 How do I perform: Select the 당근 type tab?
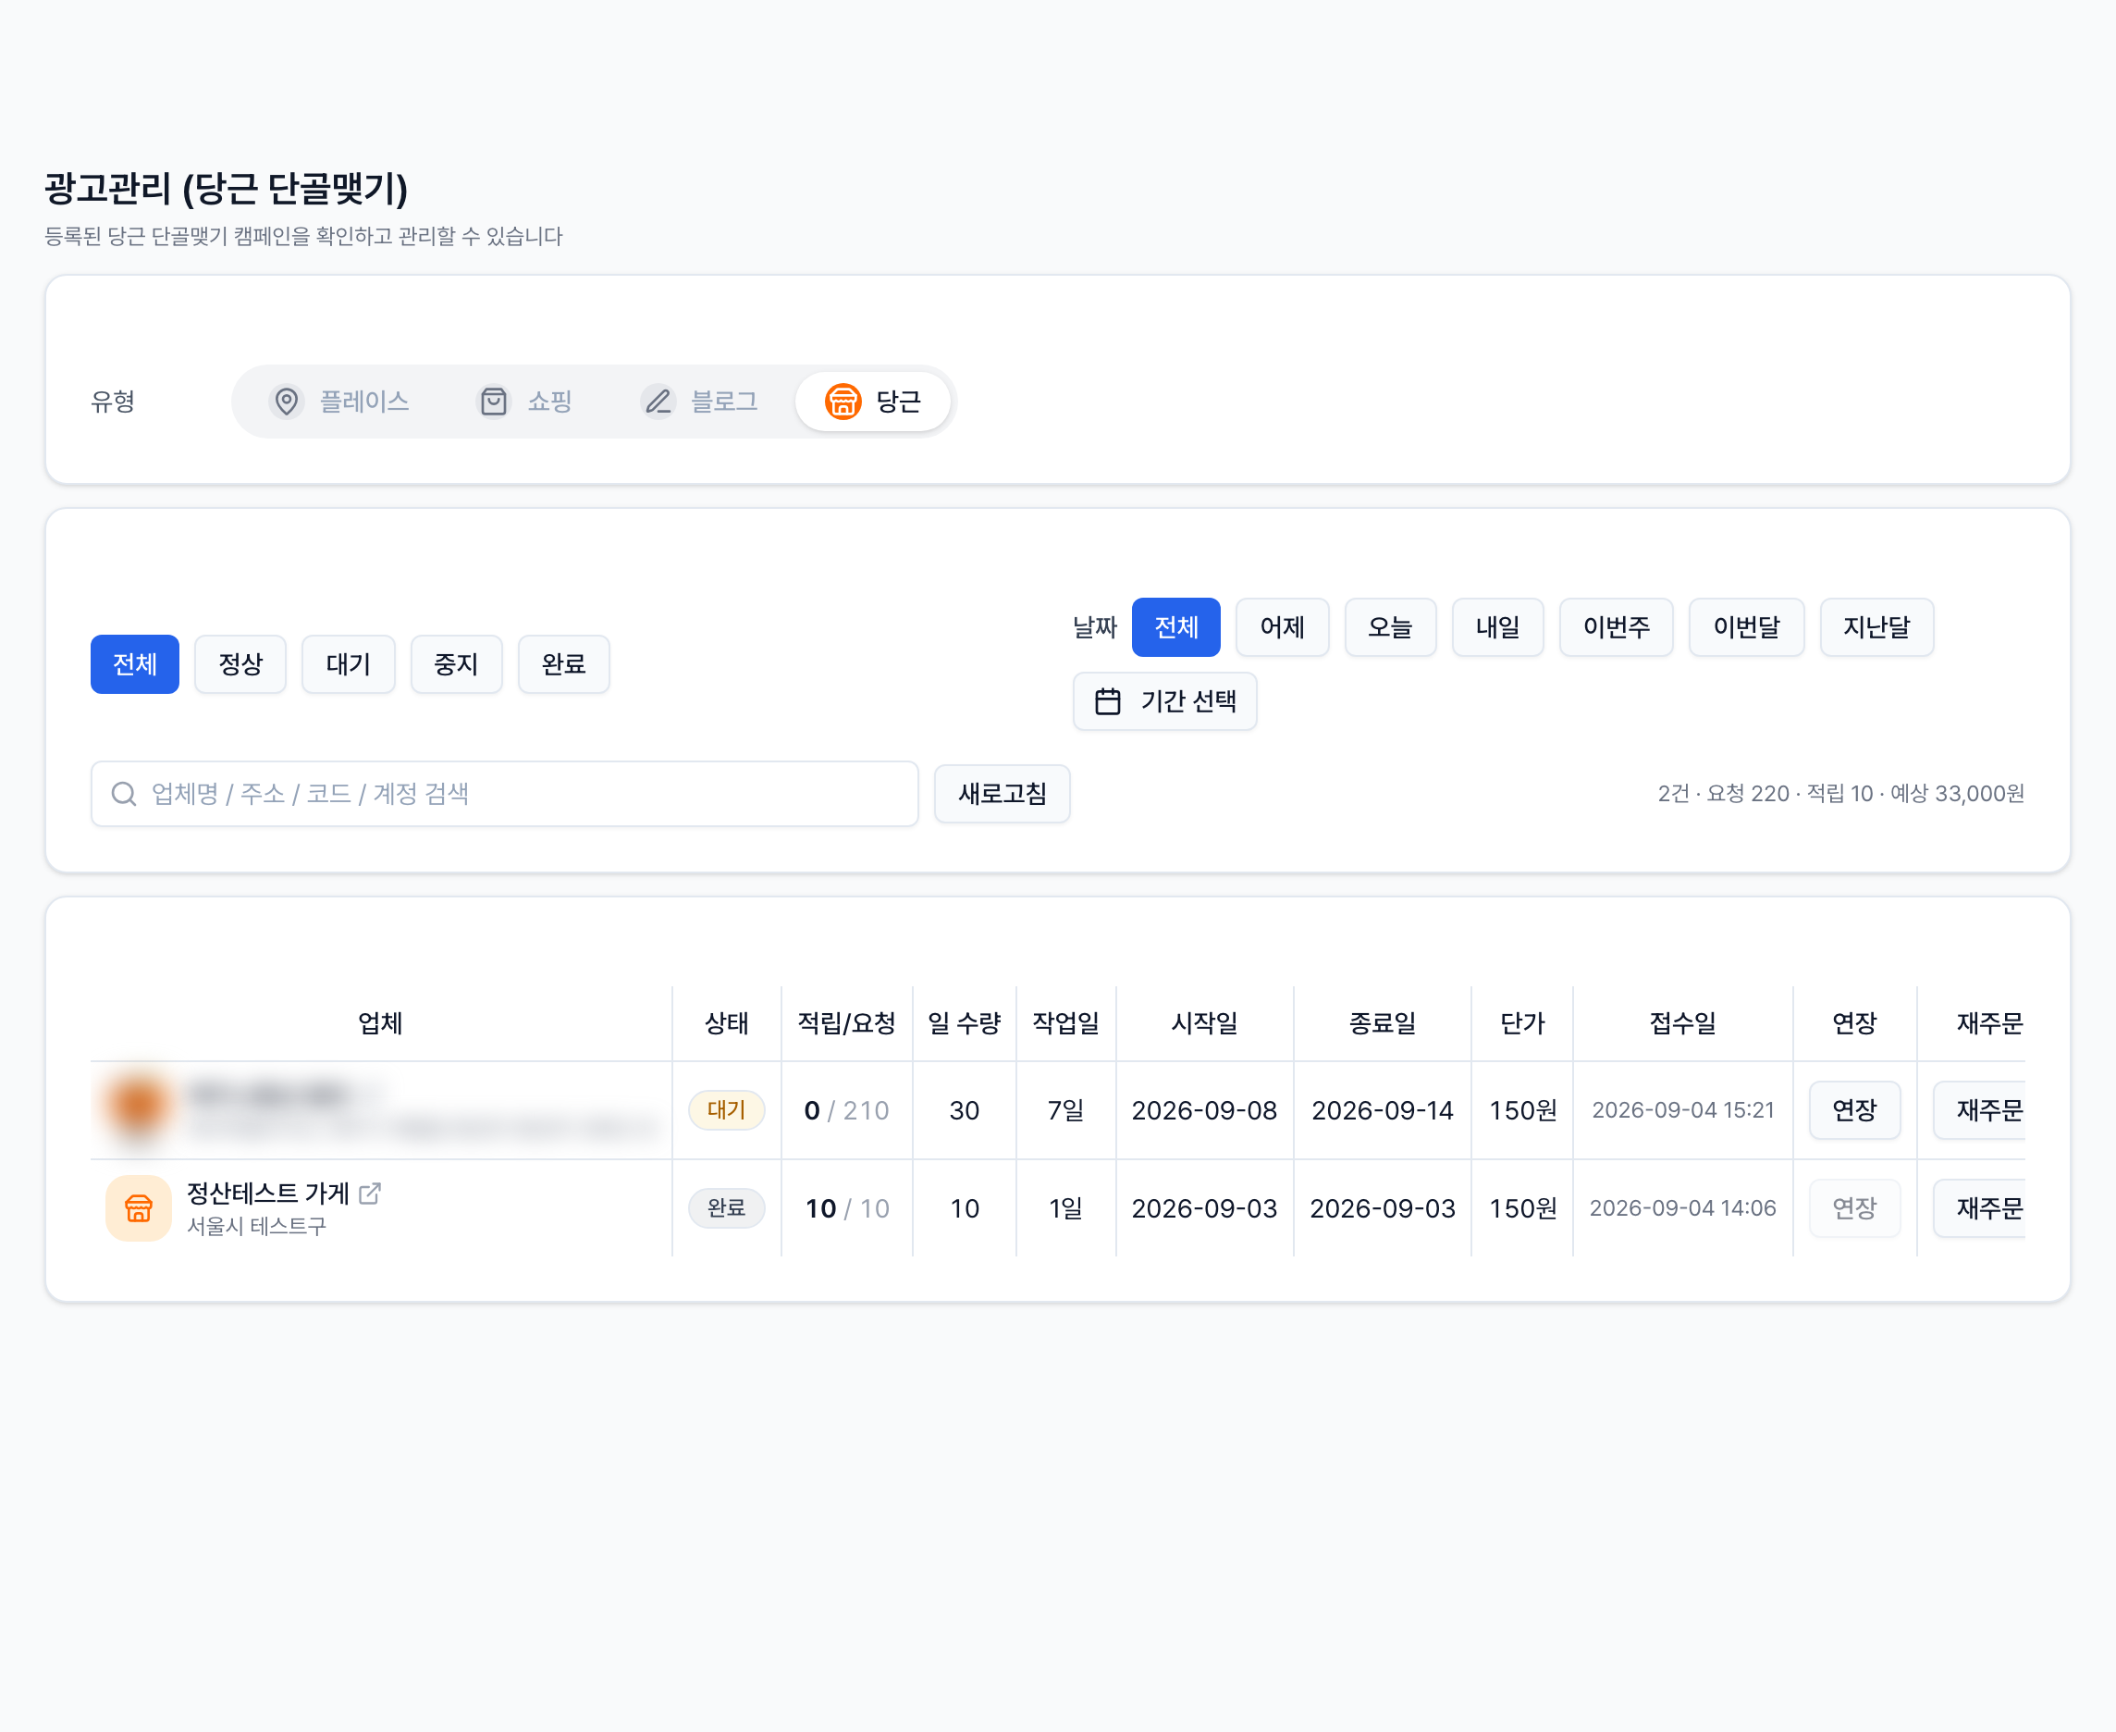point(872,401)
